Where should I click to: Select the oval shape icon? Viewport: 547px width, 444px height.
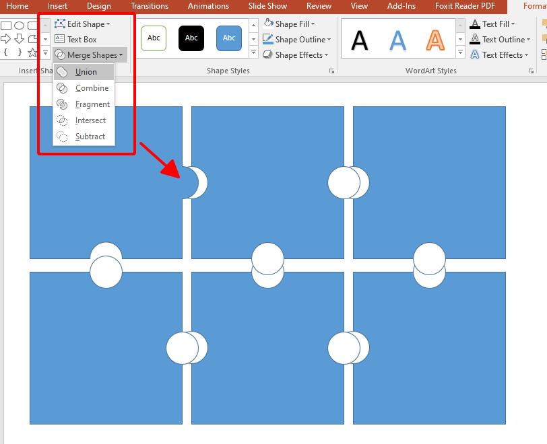tap(19, 24)
